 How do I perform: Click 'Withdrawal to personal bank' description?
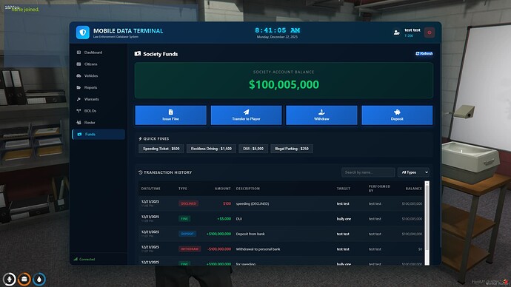point(258,249)
